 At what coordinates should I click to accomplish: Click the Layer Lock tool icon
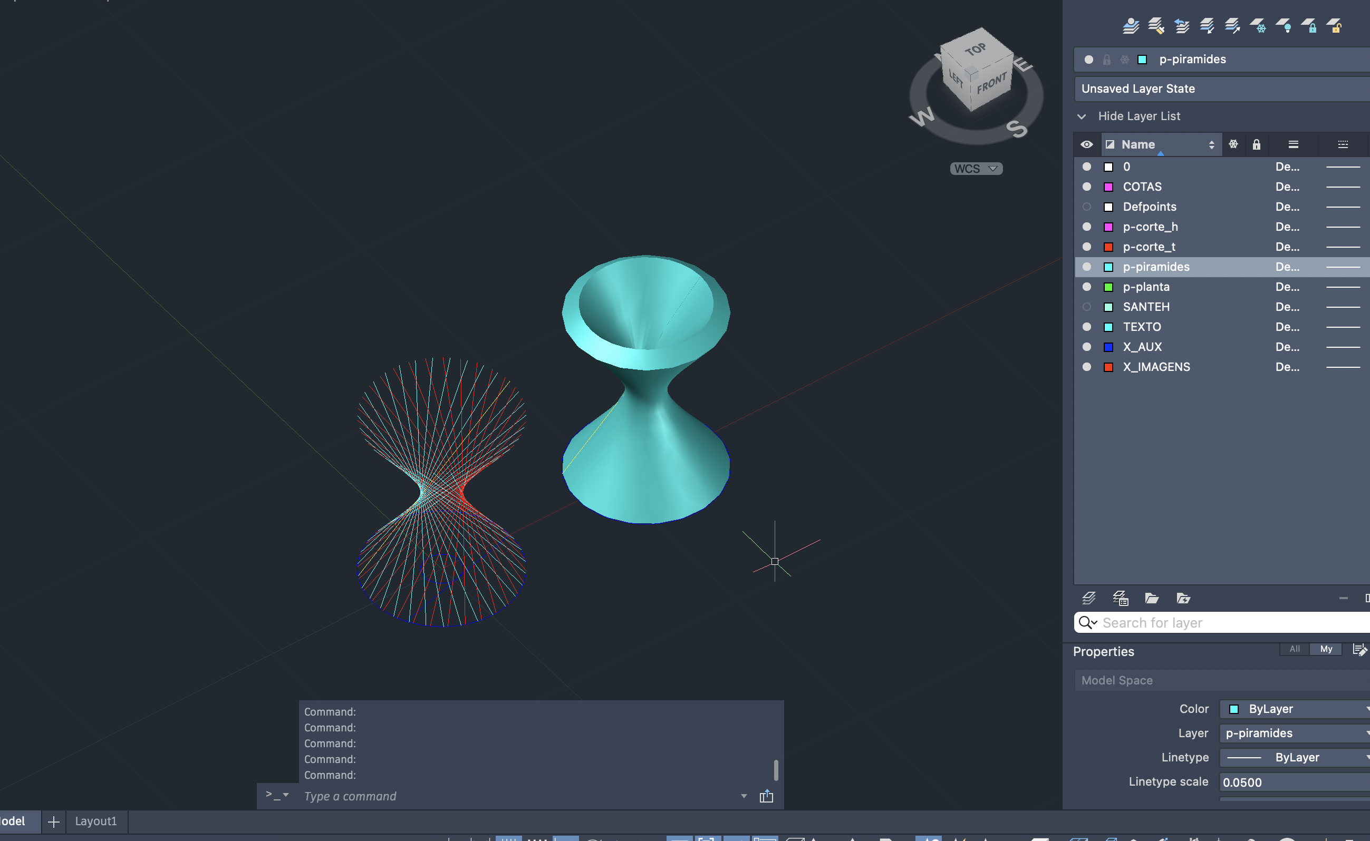[1309, 26]
